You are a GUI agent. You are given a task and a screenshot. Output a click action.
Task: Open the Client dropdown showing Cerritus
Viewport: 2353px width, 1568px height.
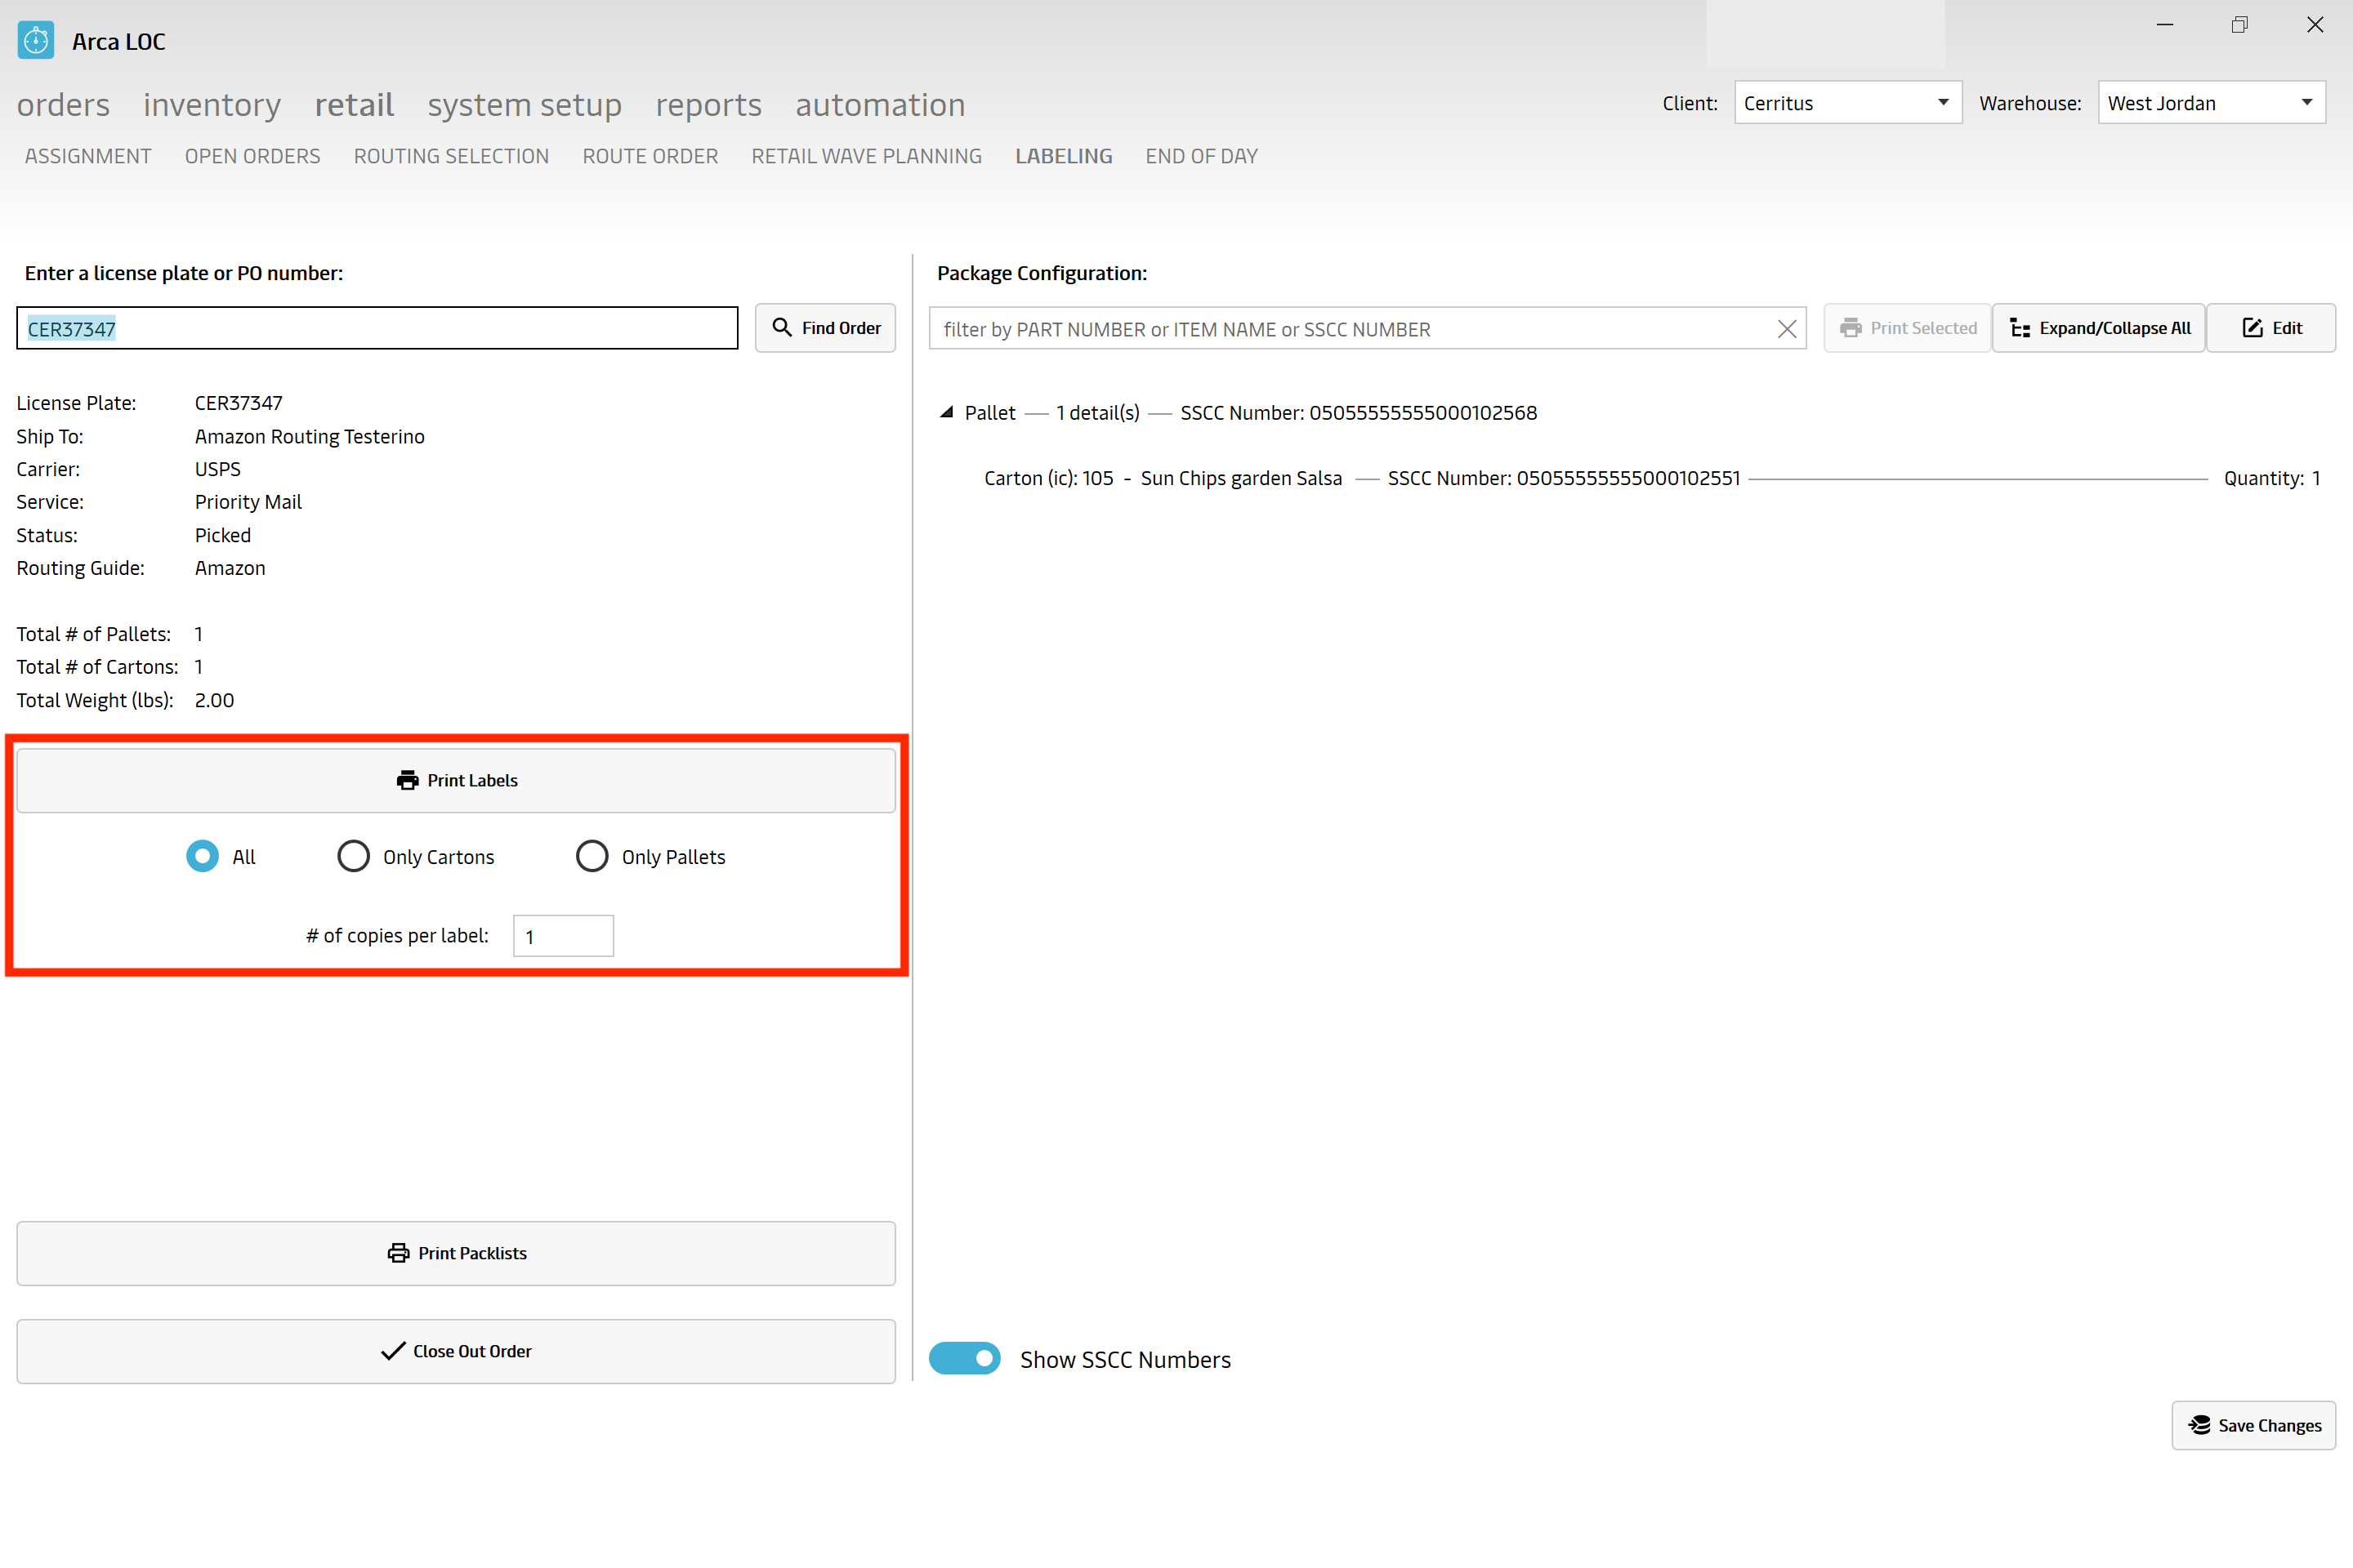[1848, 102]
